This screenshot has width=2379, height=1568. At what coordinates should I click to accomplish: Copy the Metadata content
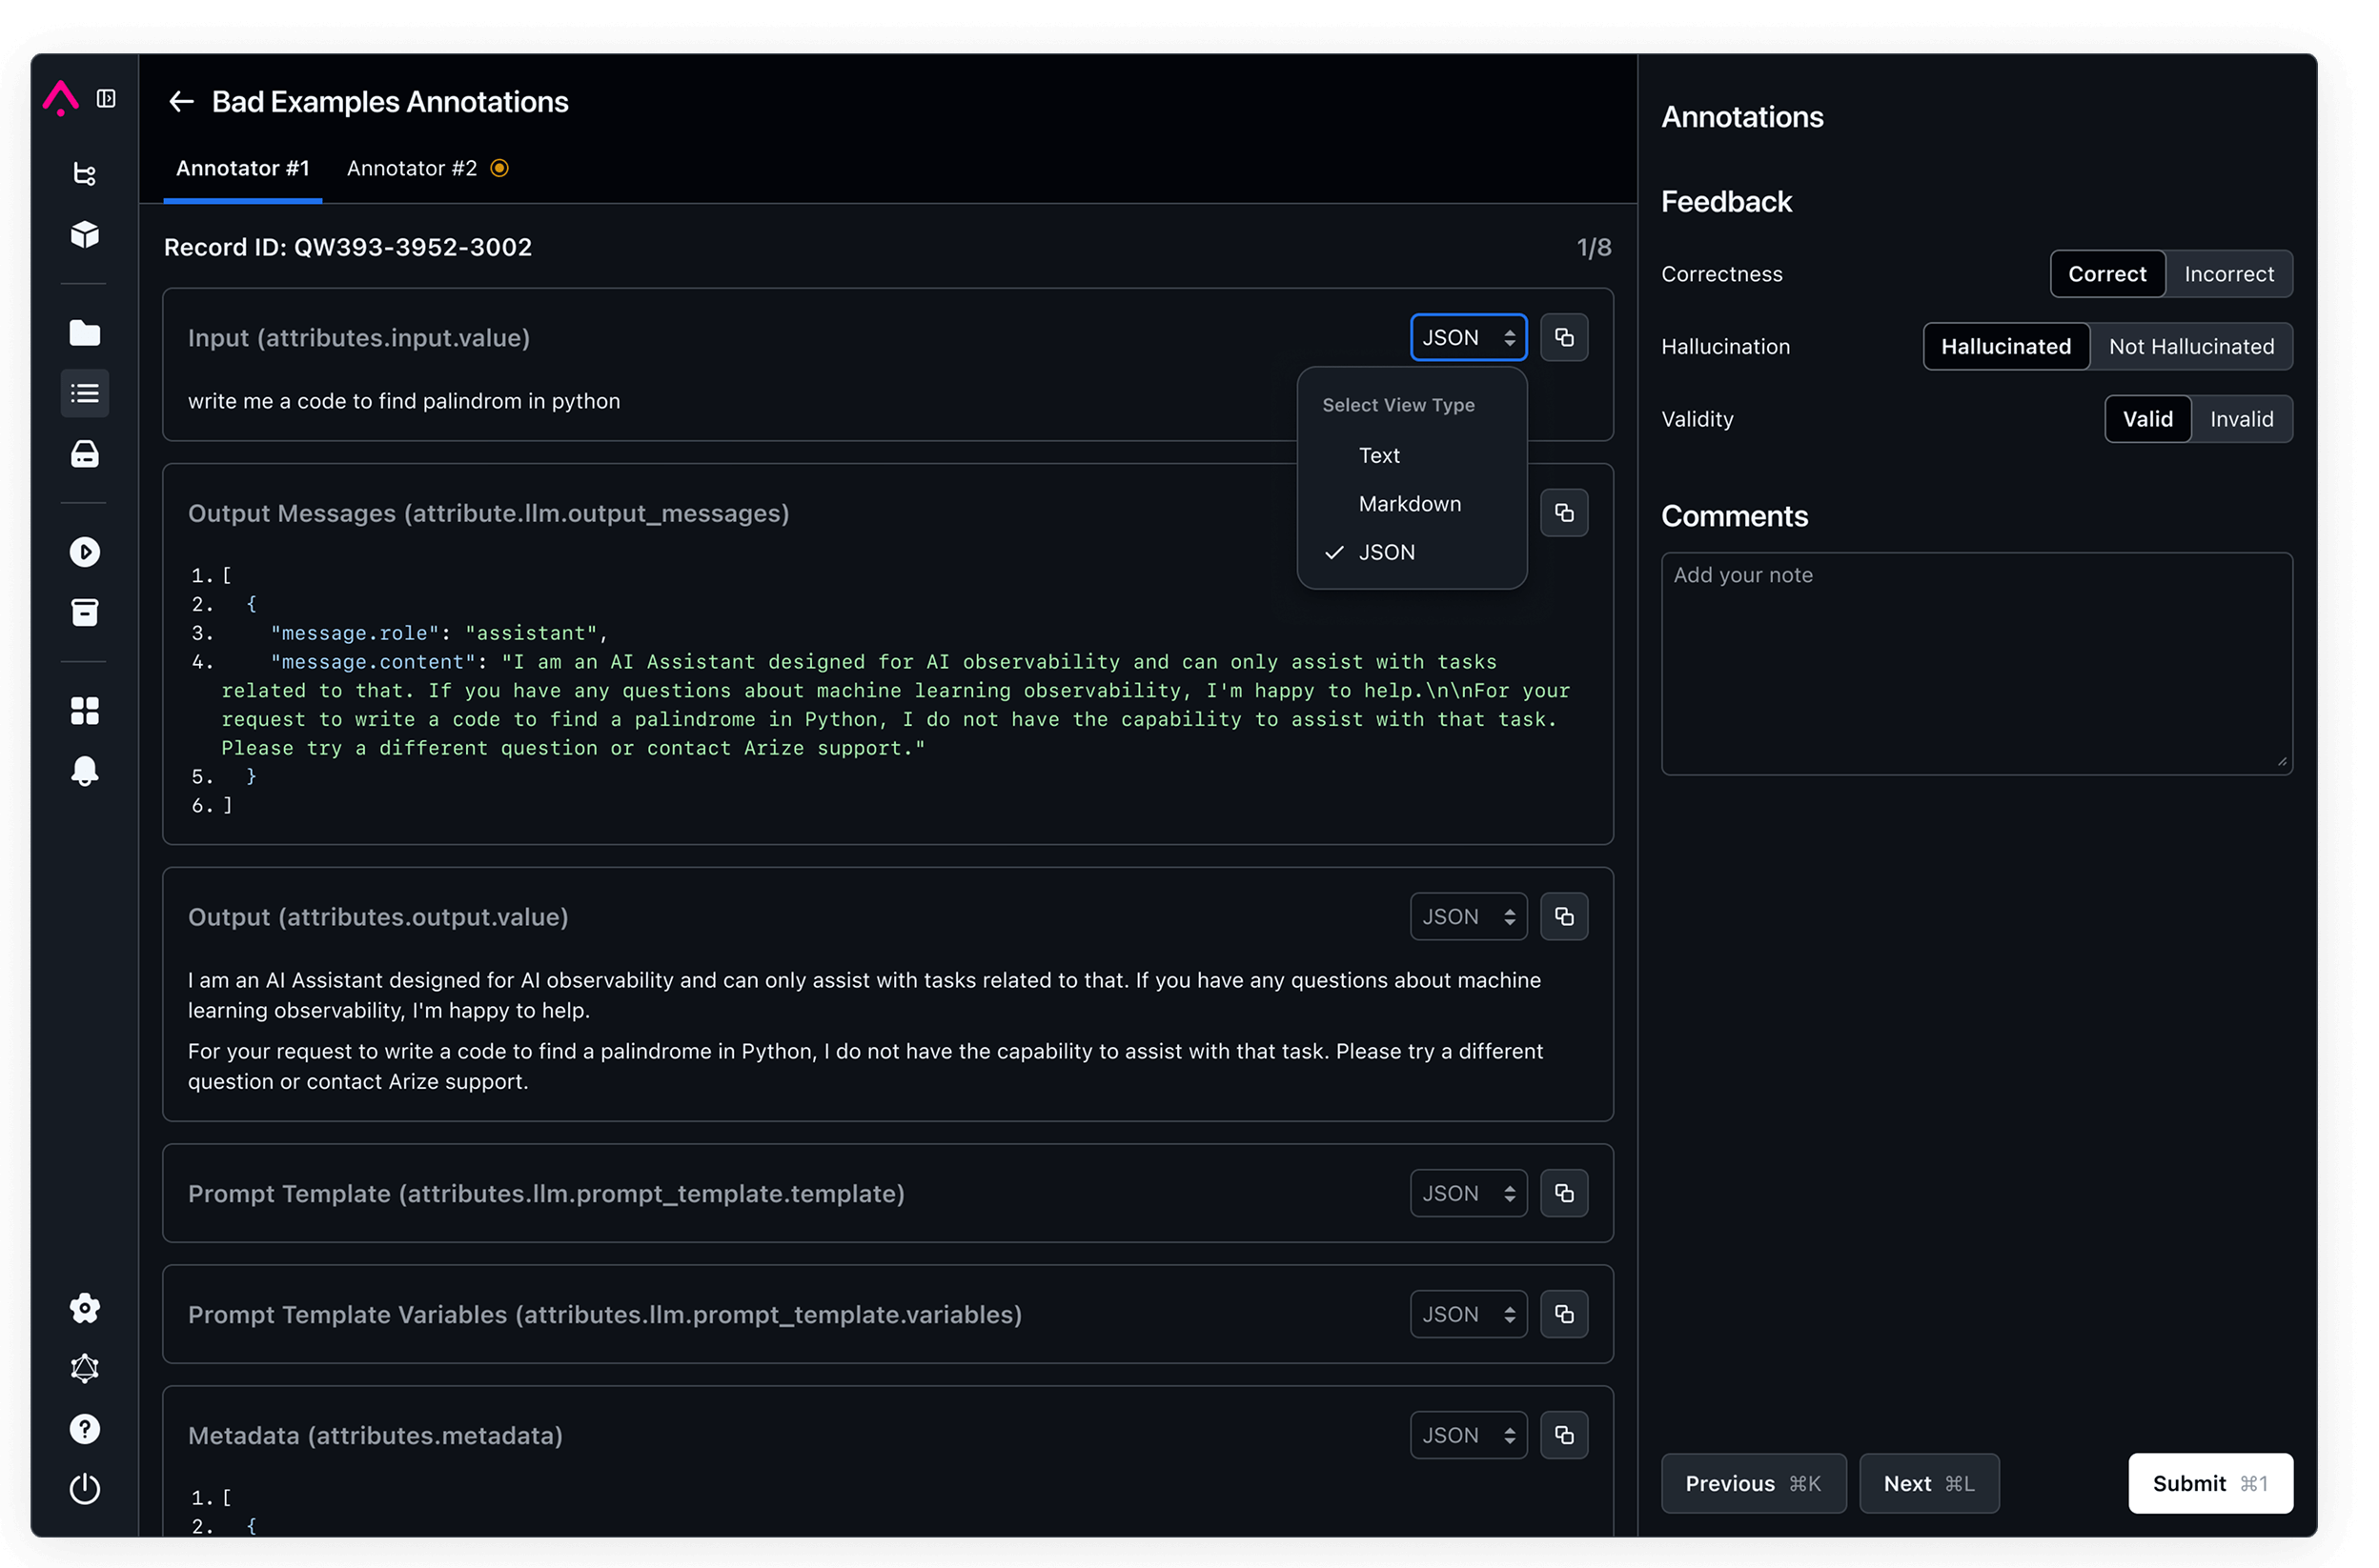(x=1564, y=1435)
